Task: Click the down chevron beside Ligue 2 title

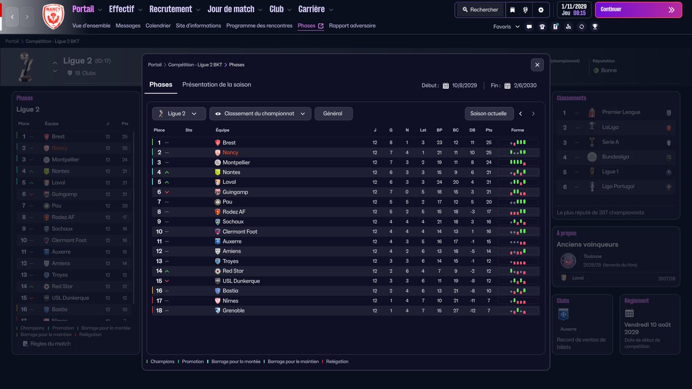Action: tap(55, 71)
